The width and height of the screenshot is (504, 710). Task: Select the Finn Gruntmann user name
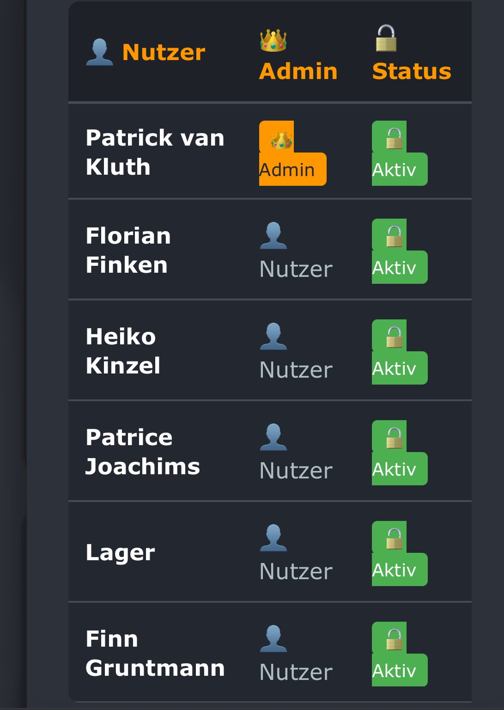click(x=155, y=653)
